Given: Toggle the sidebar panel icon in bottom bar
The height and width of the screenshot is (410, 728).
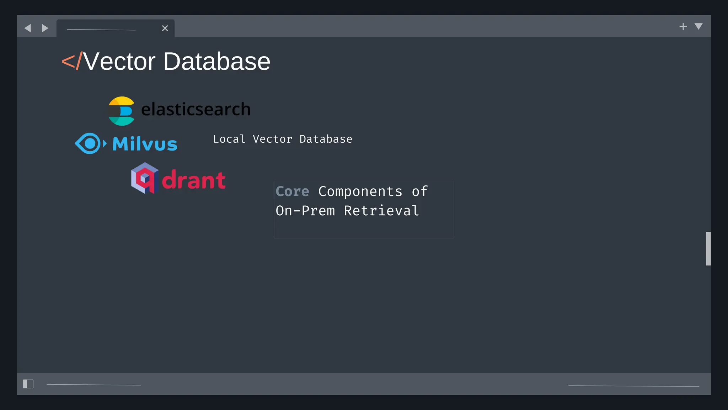Looking at the screenshot, I should (28, 384).
